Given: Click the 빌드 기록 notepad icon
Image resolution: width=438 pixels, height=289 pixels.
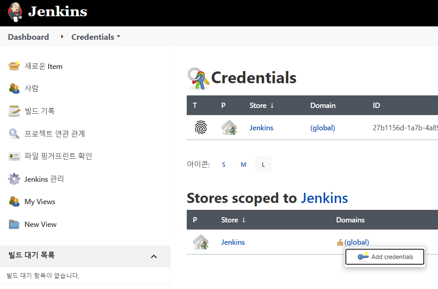Looking at the screenshot, I should [14, 111].
